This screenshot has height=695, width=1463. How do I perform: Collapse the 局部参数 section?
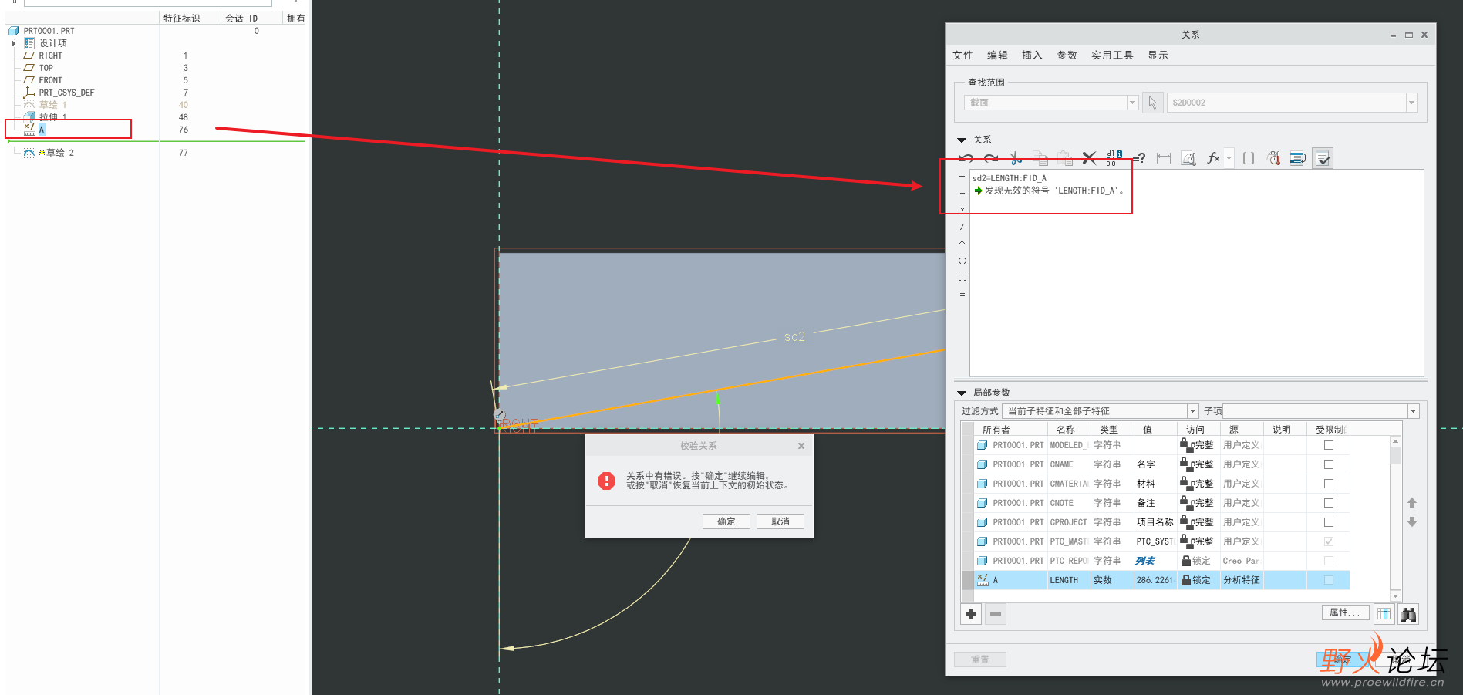click(x=962, y=393)
